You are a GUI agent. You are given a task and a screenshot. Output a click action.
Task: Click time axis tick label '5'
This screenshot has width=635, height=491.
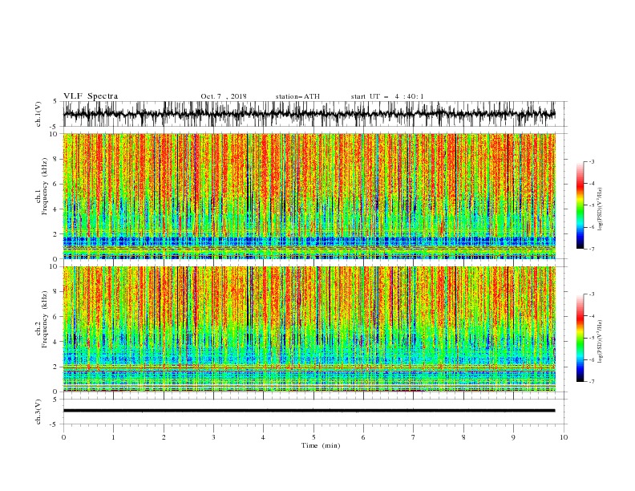[313, 437]
